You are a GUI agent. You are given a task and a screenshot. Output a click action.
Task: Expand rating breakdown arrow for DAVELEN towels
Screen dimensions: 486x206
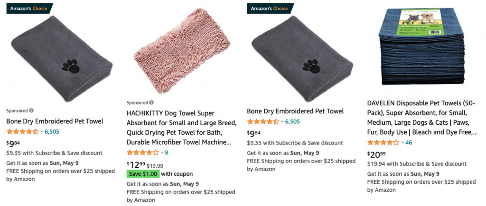403,142
